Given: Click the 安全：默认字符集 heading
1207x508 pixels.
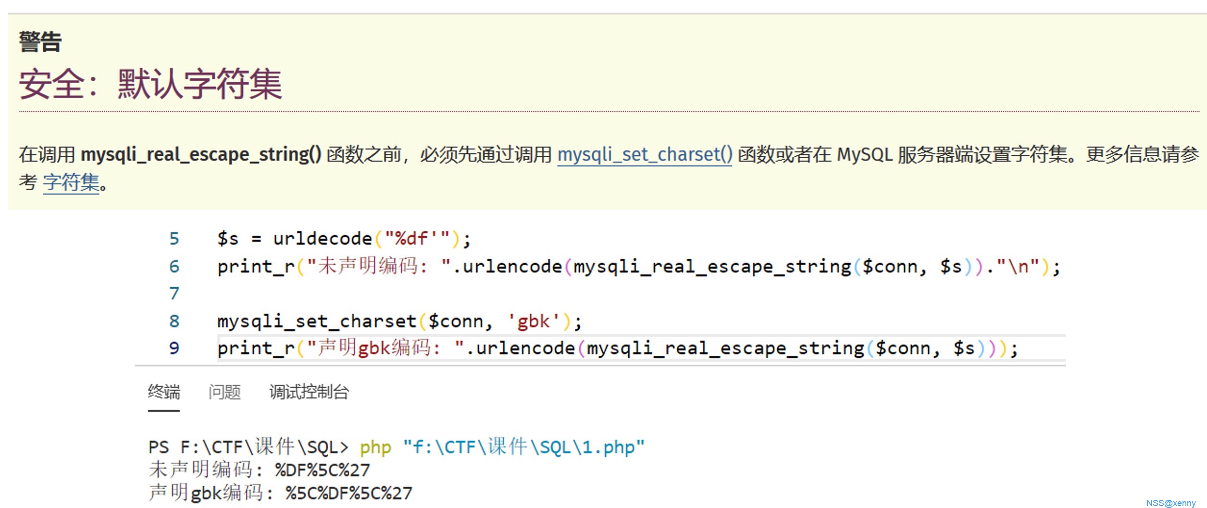Looking at the screenshot, I should coord(150,85).
